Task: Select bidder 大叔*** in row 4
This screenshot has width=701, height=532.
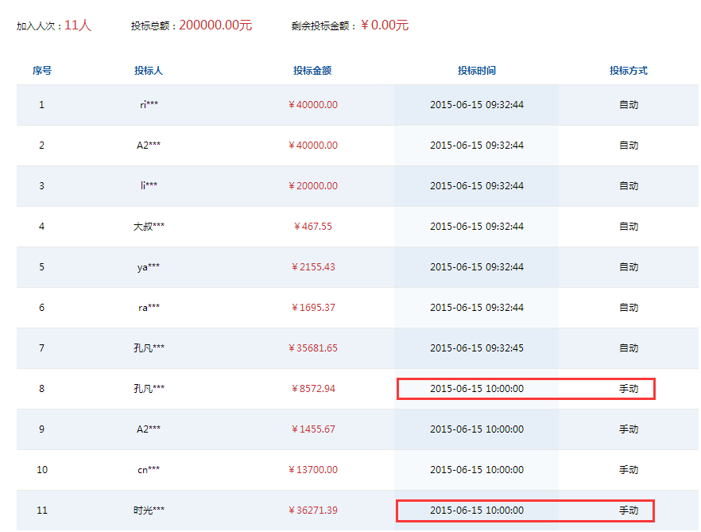Action: pos(149,227)
